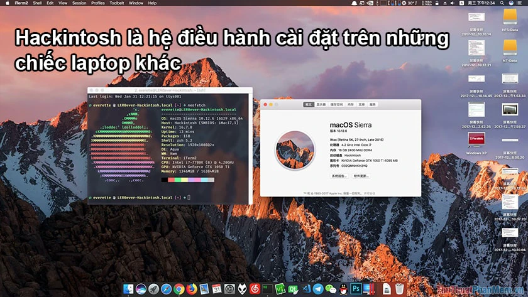The image size is (528, 297).
Task: Launch foobar2000 alien-cat icon in Dock
Action: [242, 289]
